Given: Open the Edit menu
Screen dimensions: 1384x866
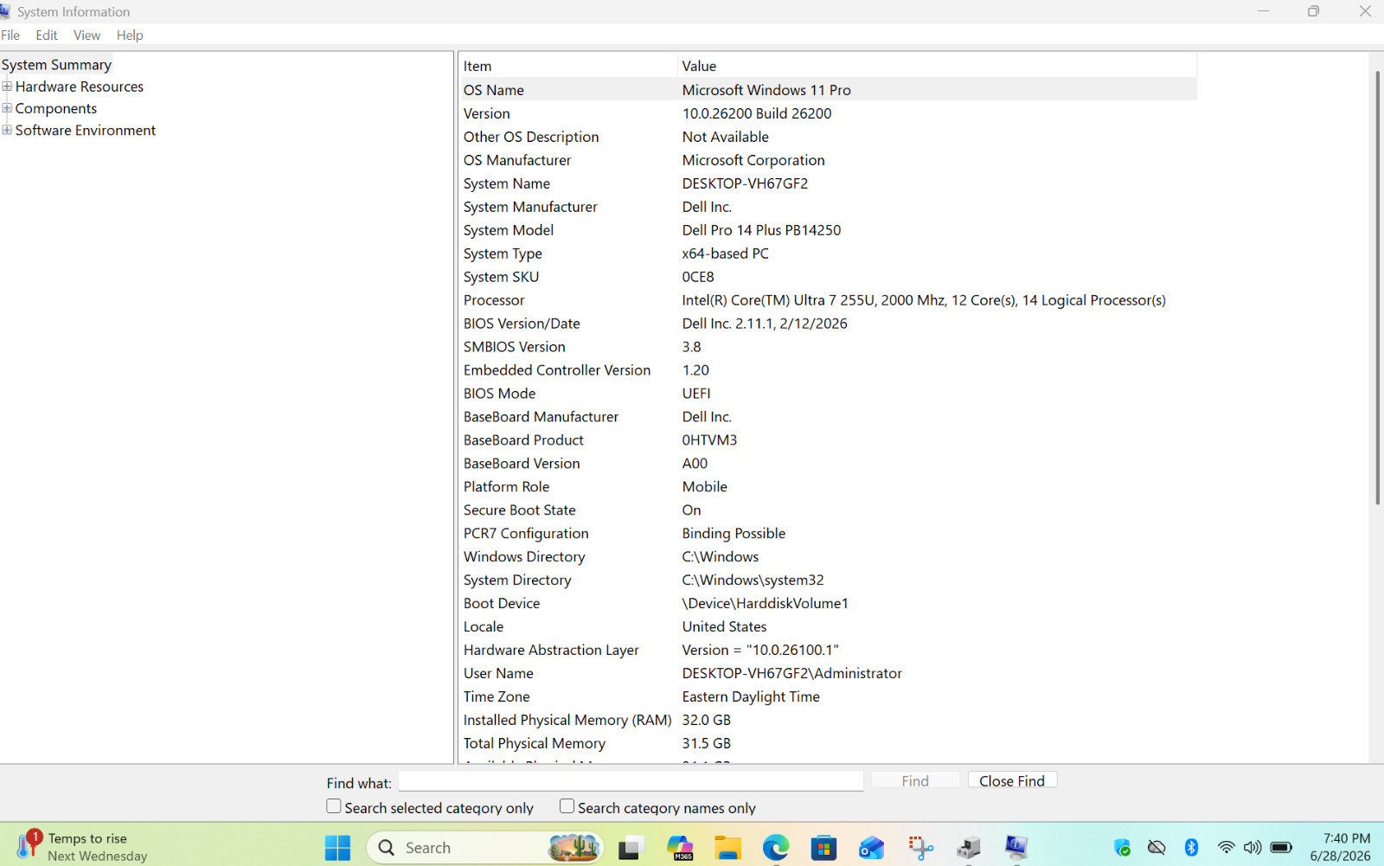Looking at the screenshot, I should pyautogui.click(x=47, y=35).
